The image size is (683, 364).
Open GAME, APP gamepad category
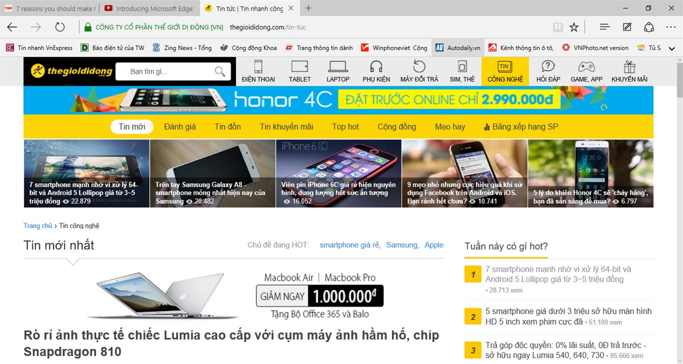(586, 71)
